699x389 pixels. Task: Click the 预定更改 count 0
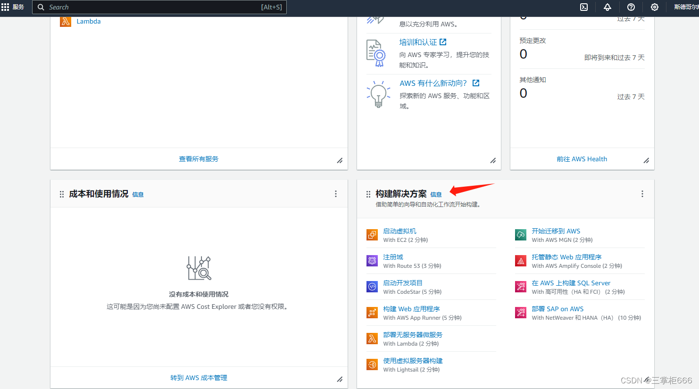(523, 54)
